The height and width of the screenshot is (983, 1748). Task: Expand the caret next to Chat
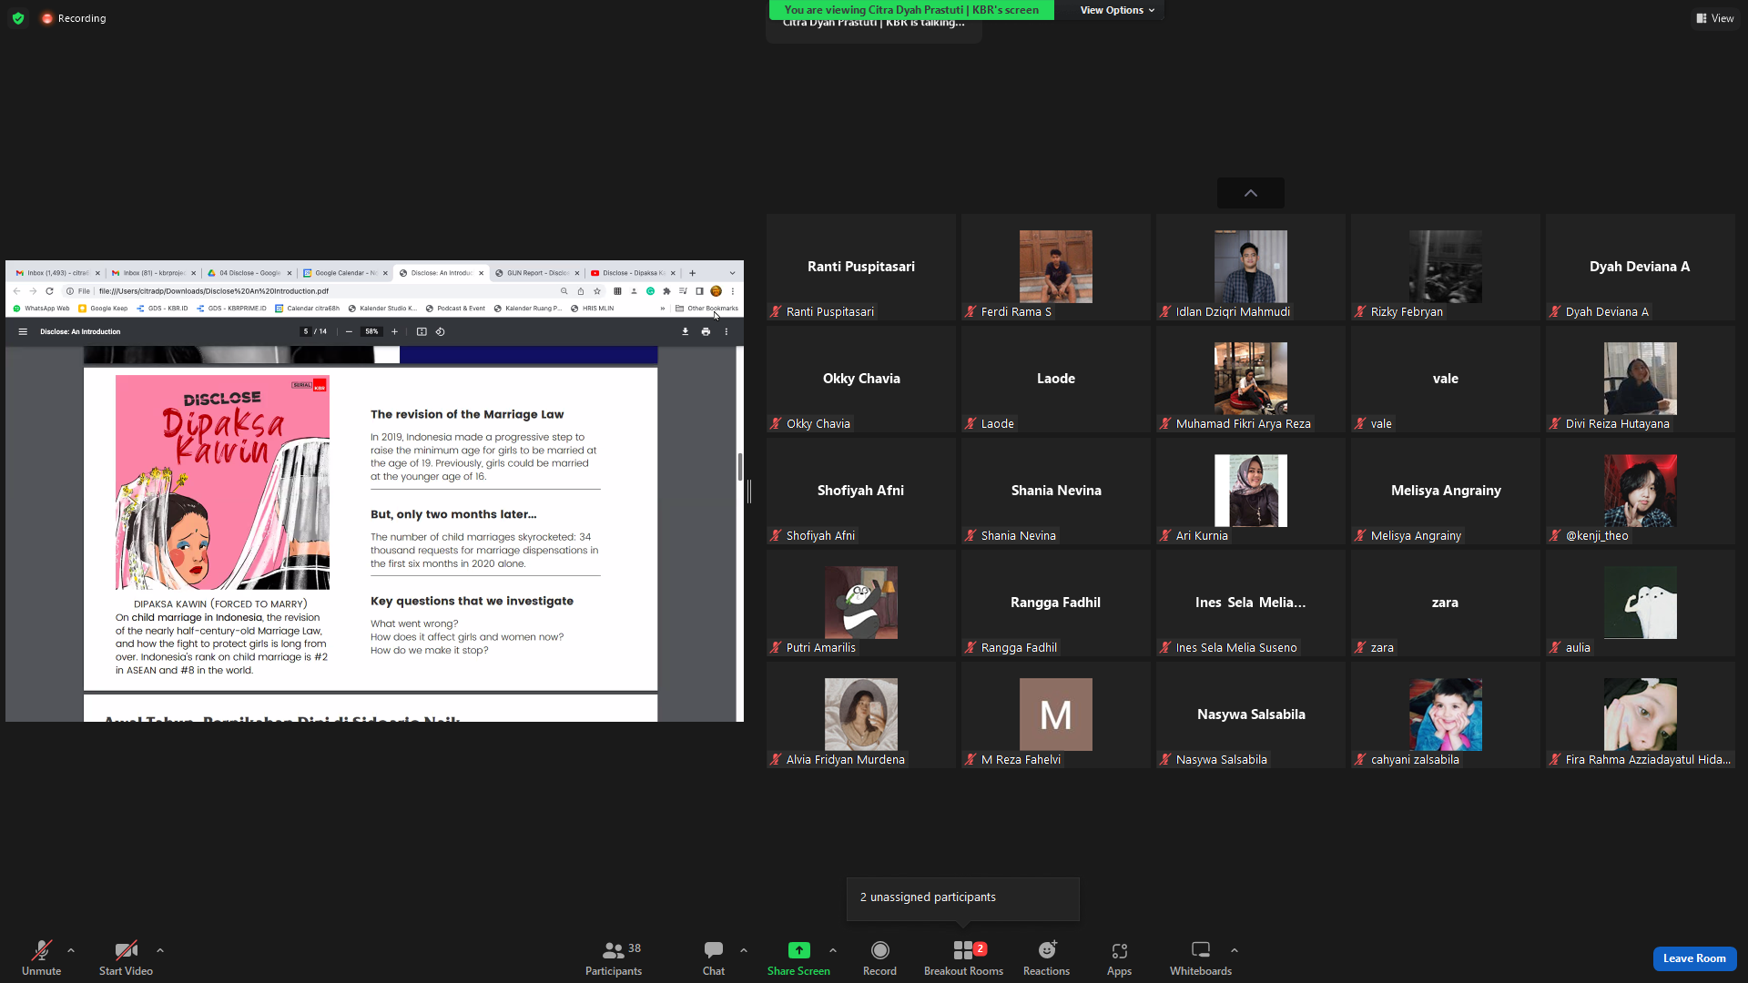(x=744, y=950)
